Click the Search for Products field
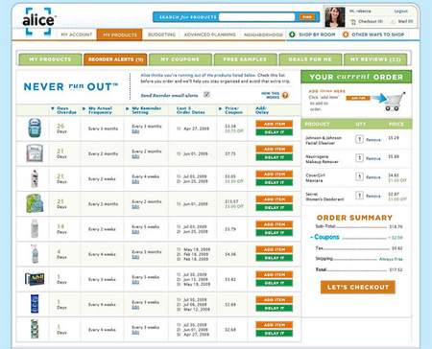 pyautogui.click(x=256, y=17)
